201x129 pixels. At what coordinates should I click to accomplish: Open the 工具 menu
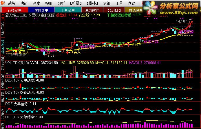click(119, 3)
